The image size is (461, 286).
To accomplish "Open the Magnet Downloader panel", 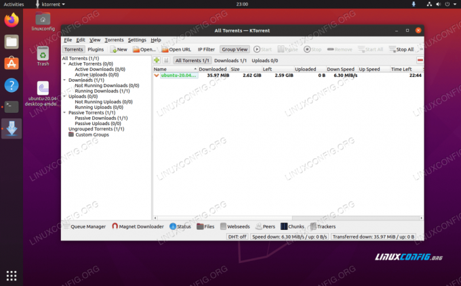I will (x=138, y=227).
